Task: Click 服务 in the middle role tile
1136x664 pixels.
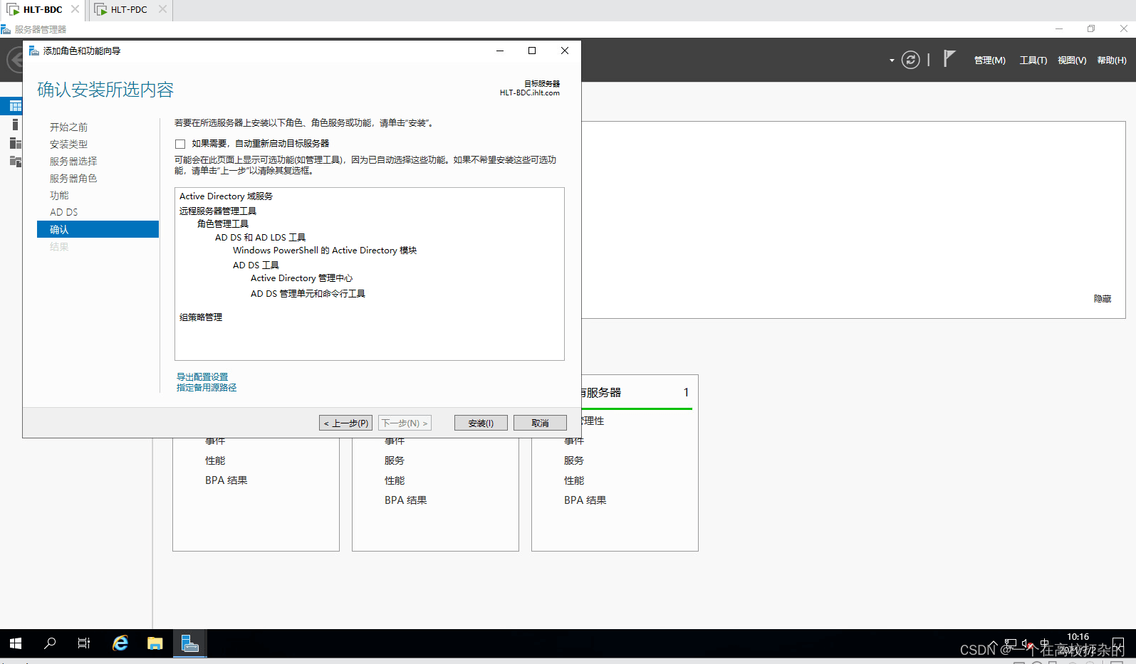Action: (395, 460)
